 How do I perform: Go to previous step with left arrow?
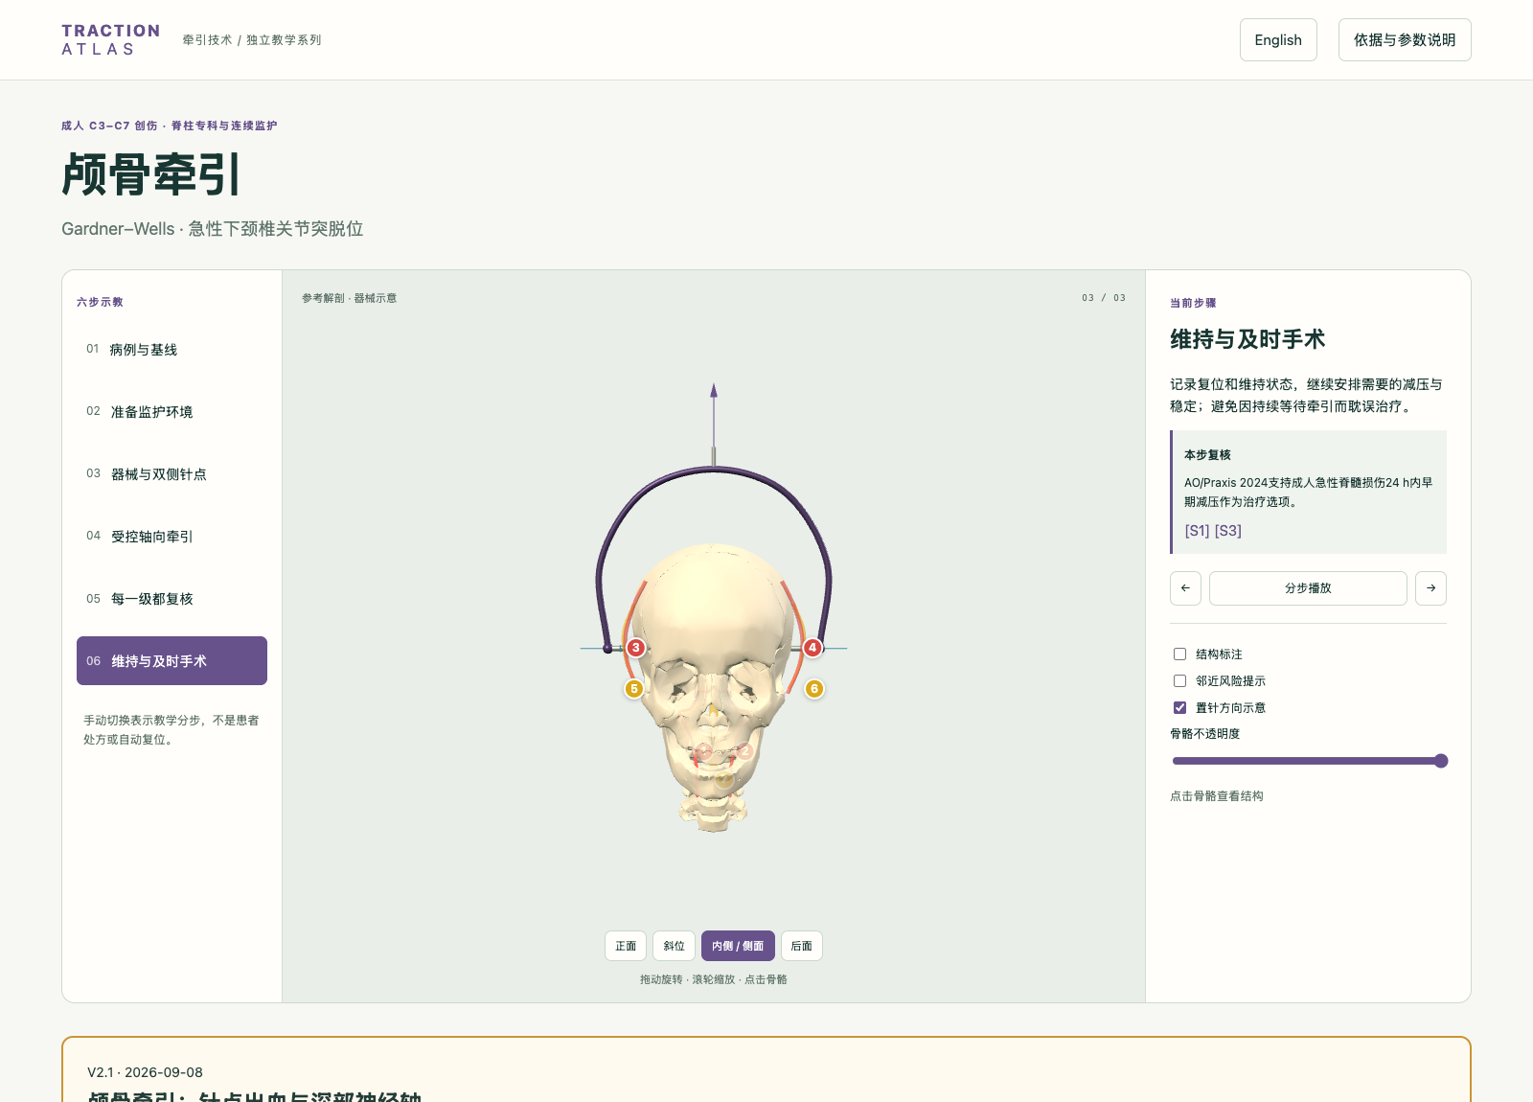click(x=1185, y=588)
